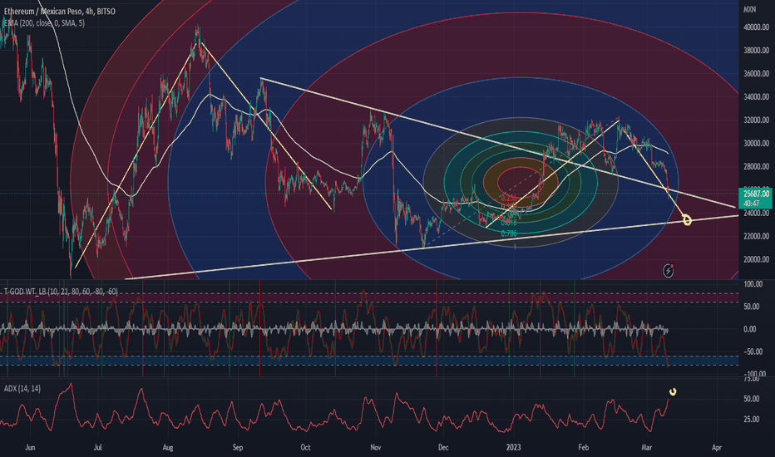Click the 32000.00 price axis label
This screenshot has height=457, width=775.
(756, 120)
